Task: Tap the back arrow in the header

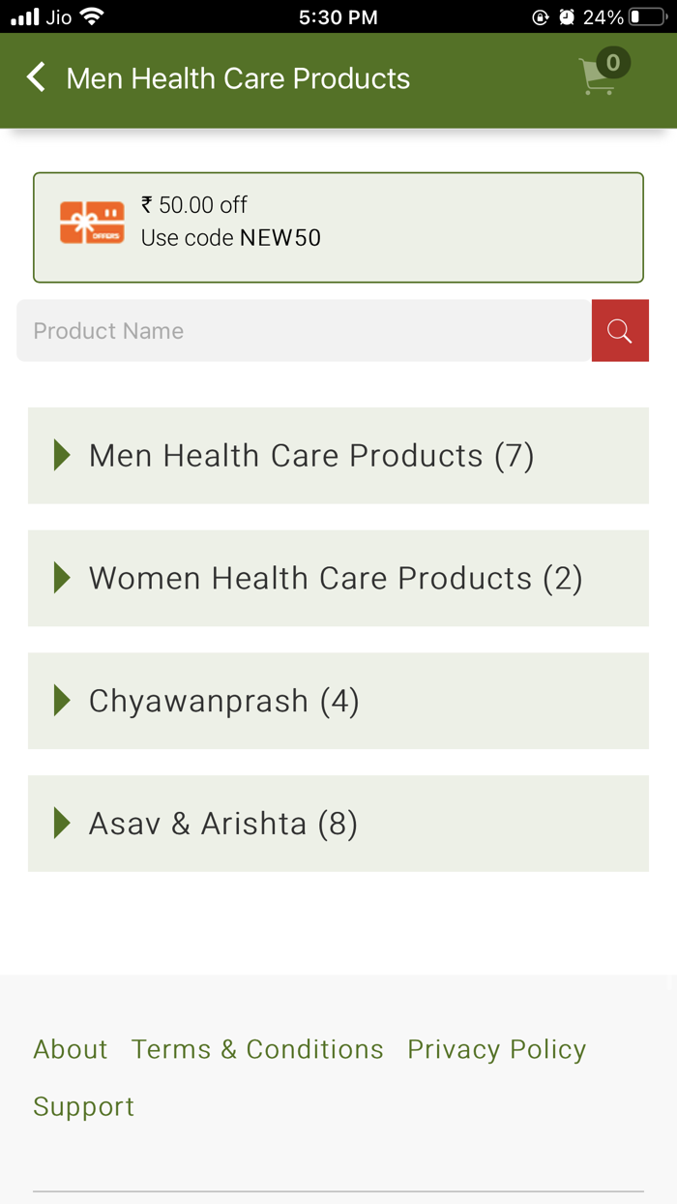Action: click(x=36, y=77)
